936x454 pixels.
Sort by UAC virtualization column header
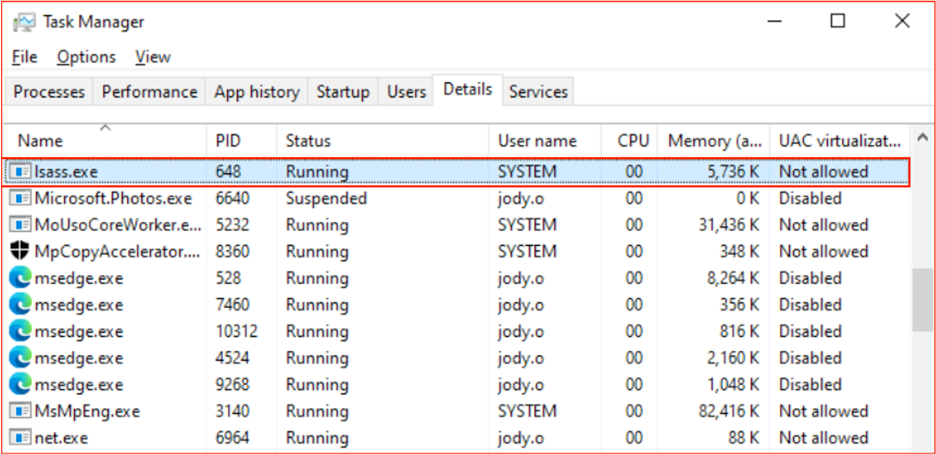pyautogui.click(x=840, y=140)
